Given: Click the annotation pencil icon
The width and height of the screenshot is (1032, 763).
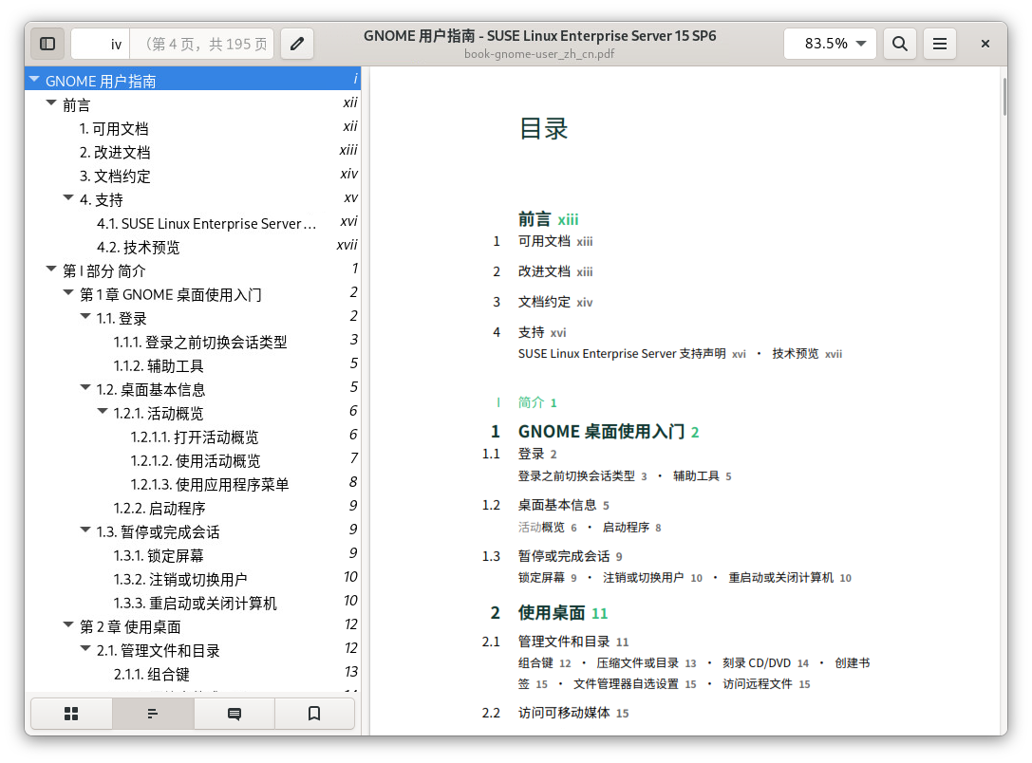Looking at the screenshot, I should pyautogui.click(x=297, y=44).
